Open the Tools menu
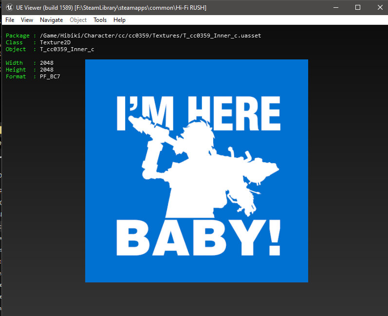The height and width of the screenshot is (316, 388). (100, 20)
